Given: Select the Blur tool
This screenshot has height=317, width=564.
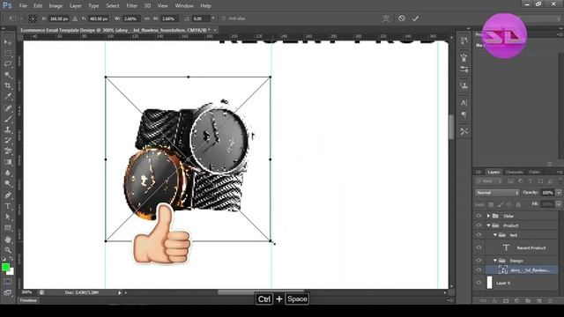Looking at the screenshot, I should pyautogui.click(x=8, y=173).
